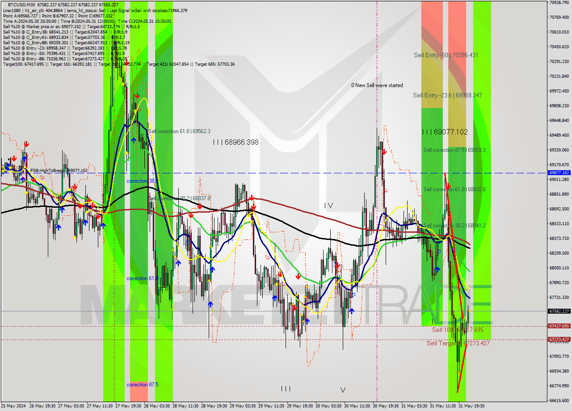Click 'Sell correction 61.8 | 68932.8' label
This screenshot has width=572, height=411.
(x=454, y=189)
